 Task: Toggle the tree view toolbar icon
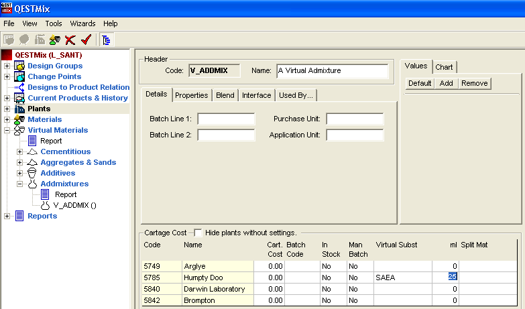(107, 40)
